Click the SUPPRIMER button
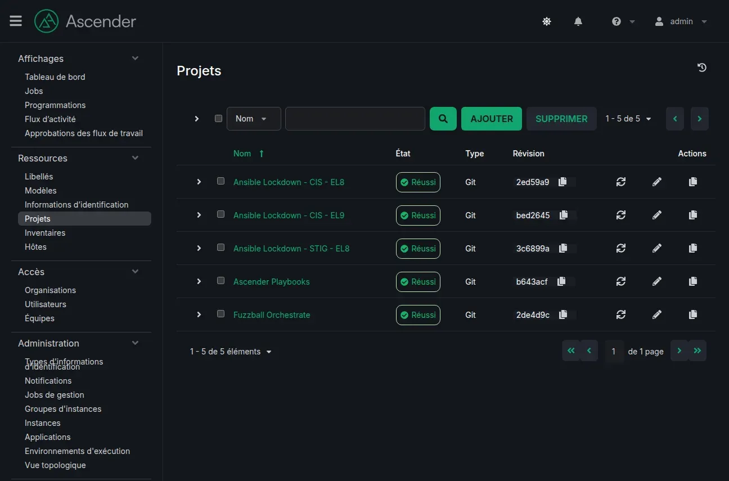This screenshot has width=729, height=481. tap(561, 119)
